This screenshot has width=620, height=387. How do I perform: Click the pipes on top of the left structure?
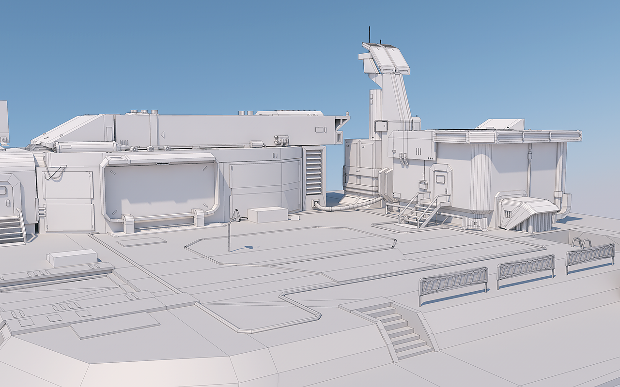click(150, 148)
